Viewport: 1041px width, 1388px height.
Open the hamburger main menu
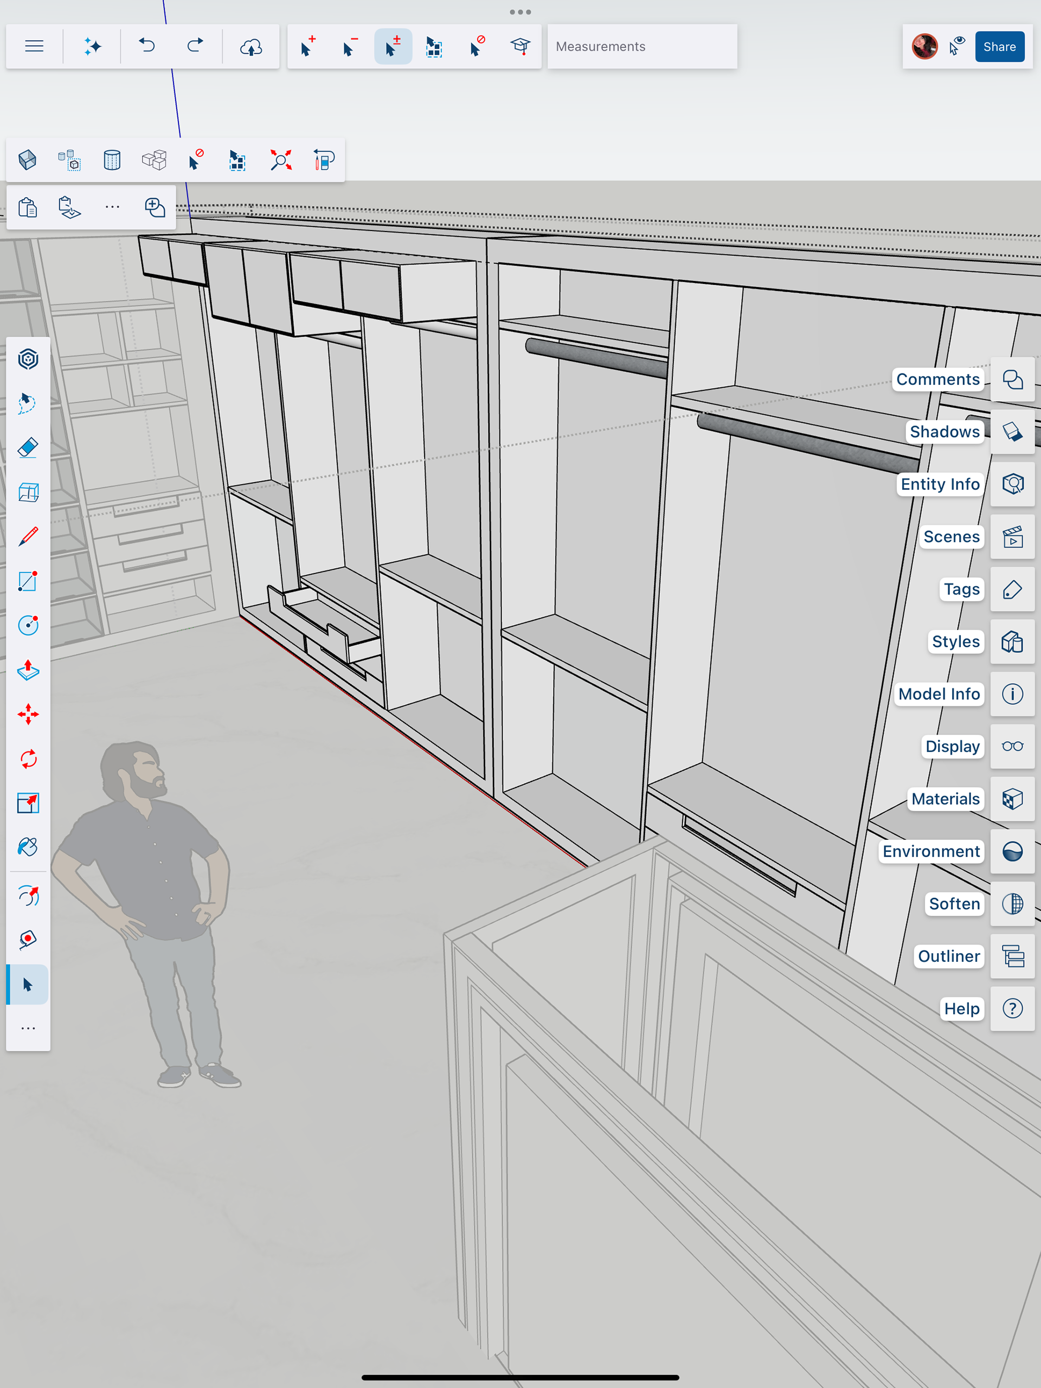(34, 47)
